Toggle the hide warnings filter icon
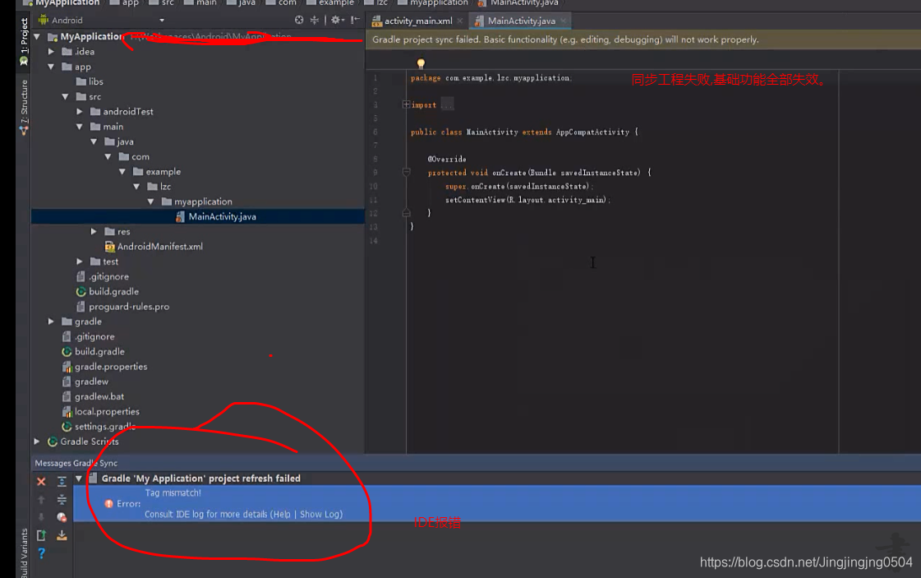The height and width of the screenshot is (578, 921). coord(62,517)
